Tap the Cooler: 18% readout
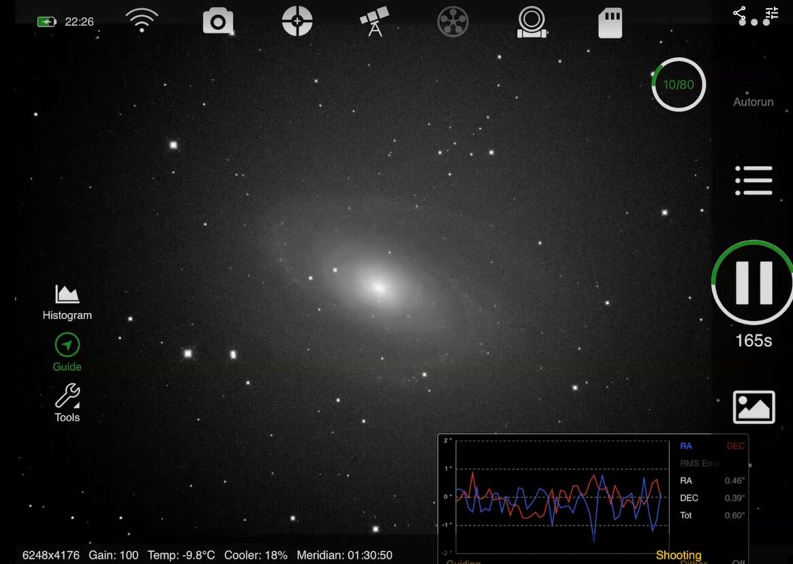Screen dimensions: 793x564 click(x=255, y=555)
